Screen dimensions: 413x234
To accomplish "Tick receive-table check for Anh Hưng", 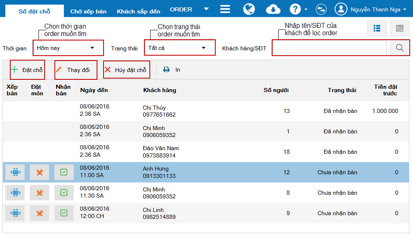I will [x=64, y=172].
